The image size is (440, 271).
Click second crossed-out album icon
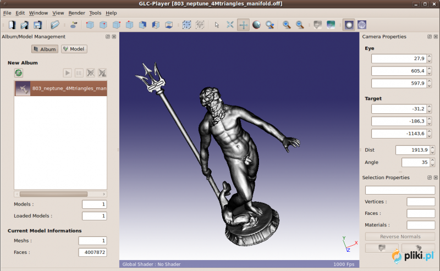coord(102,73)
